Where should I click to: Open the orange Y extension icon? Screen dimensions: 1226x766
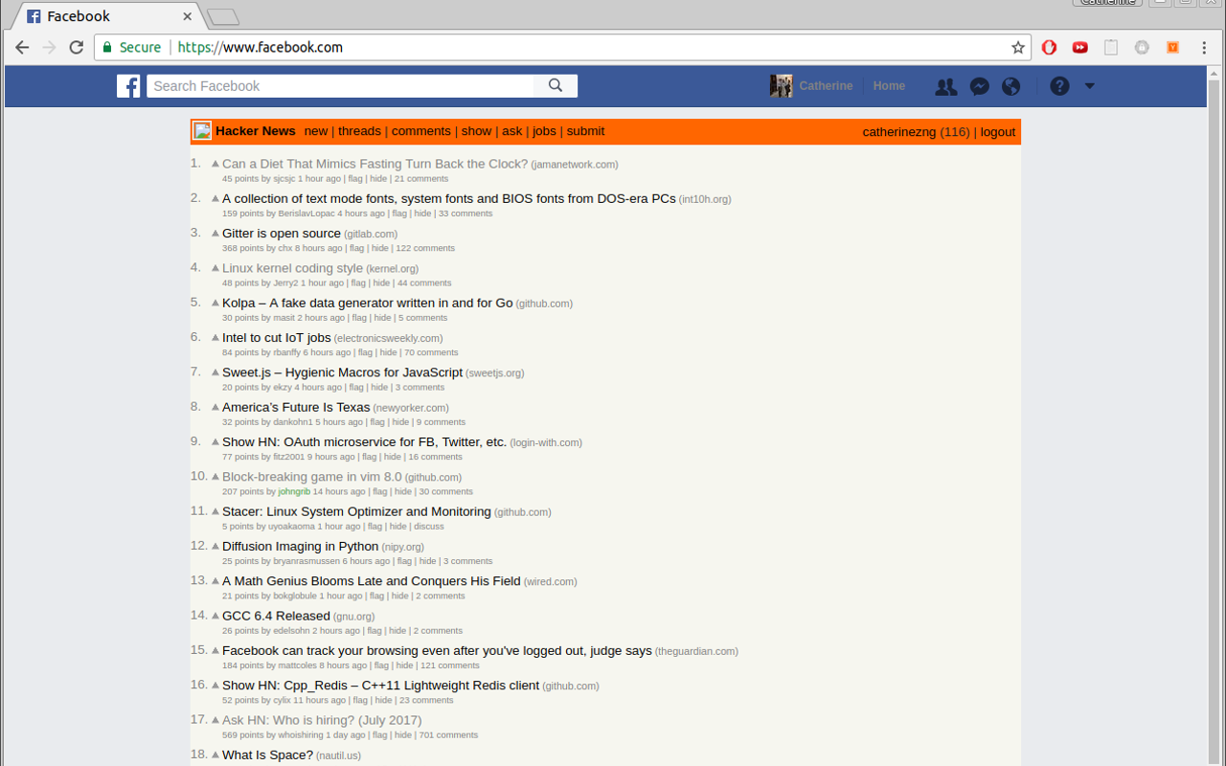[x=1172, y=47]
